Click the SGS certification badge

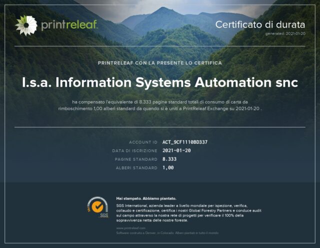point(98,207)
